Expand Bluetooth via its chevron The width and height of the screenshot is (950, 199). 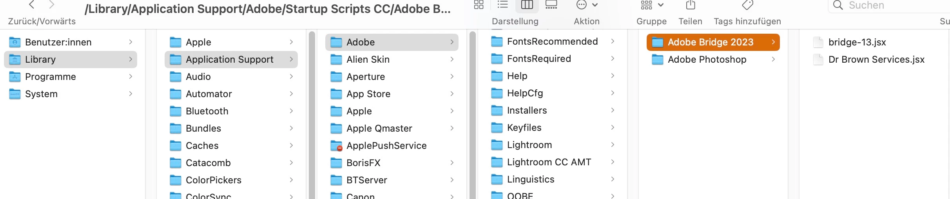291,111
